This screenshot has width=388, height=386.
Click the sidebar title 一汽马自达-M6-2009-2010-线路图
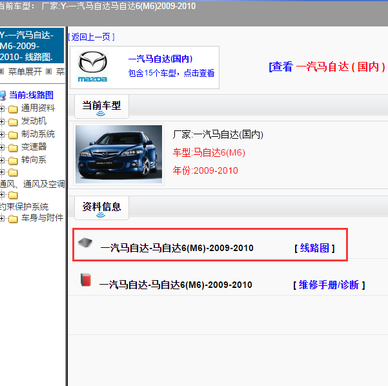[x=32, y=46]
